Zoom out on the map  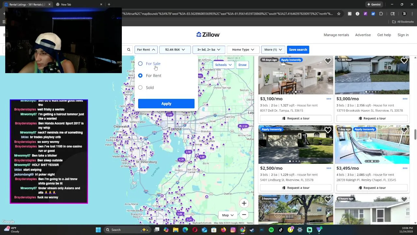click(244, 215)
